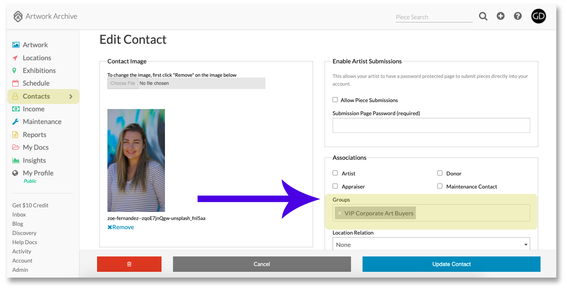
Task: Open the GD user avatar menu
Action: pyautogui.click(x=539, y=16)
